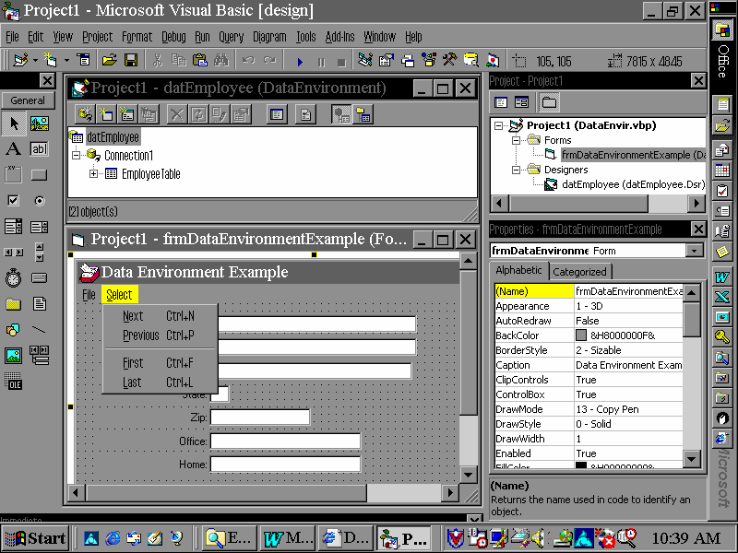Collapse the Forms folder in project tree
This screenshot has width=738, height=553.
[518, 140]
